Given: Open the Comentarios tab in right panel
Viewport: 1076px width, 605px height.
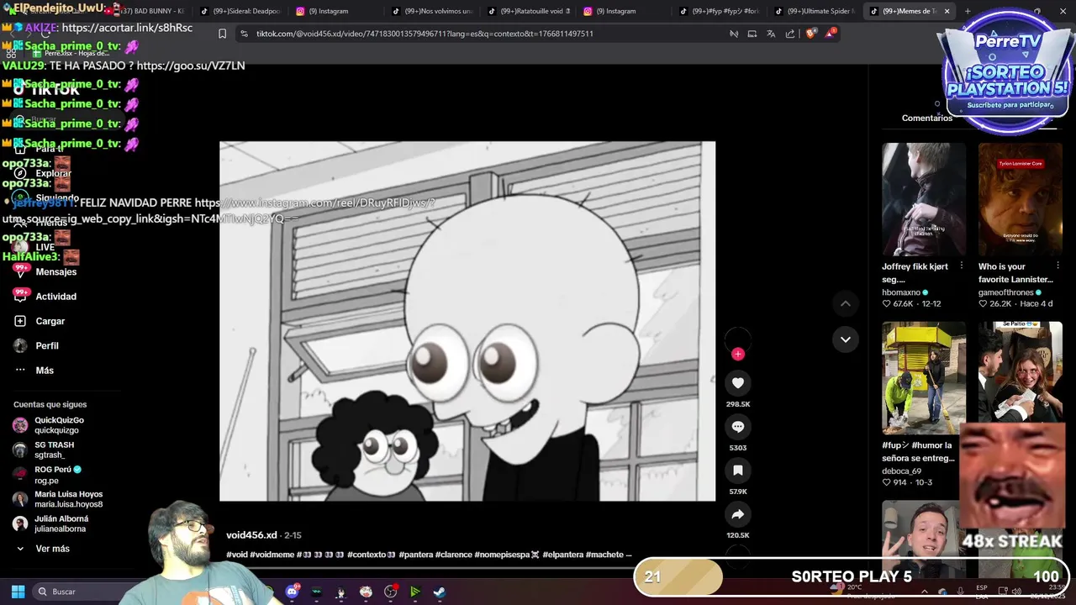Looking at the screenshot, I should tap(926, 118).
